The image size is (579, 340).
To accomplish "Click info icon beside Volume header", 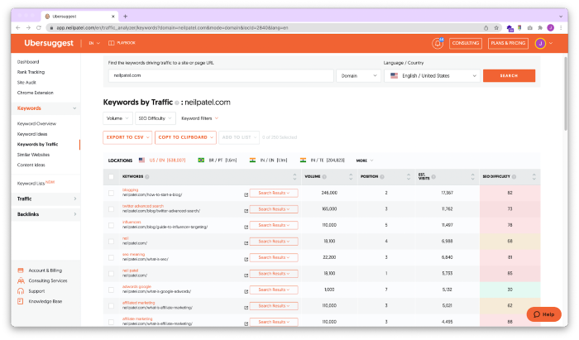I will pos(324,177).
